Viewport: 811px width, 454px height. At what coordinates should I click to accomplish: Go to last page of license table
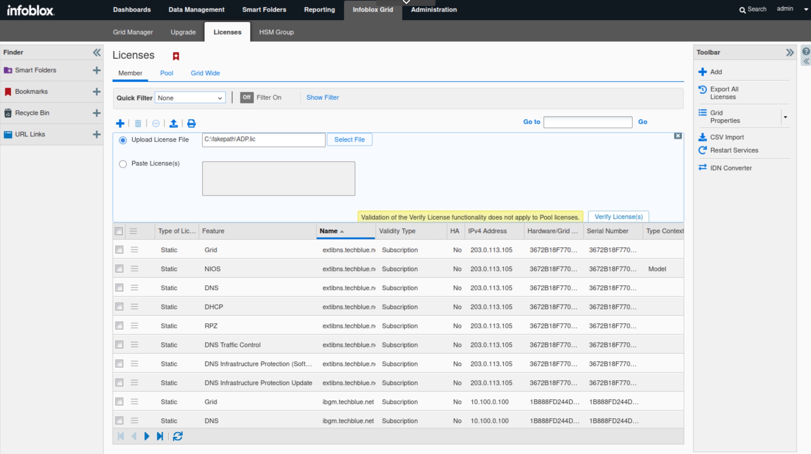[x=160, y=436]
